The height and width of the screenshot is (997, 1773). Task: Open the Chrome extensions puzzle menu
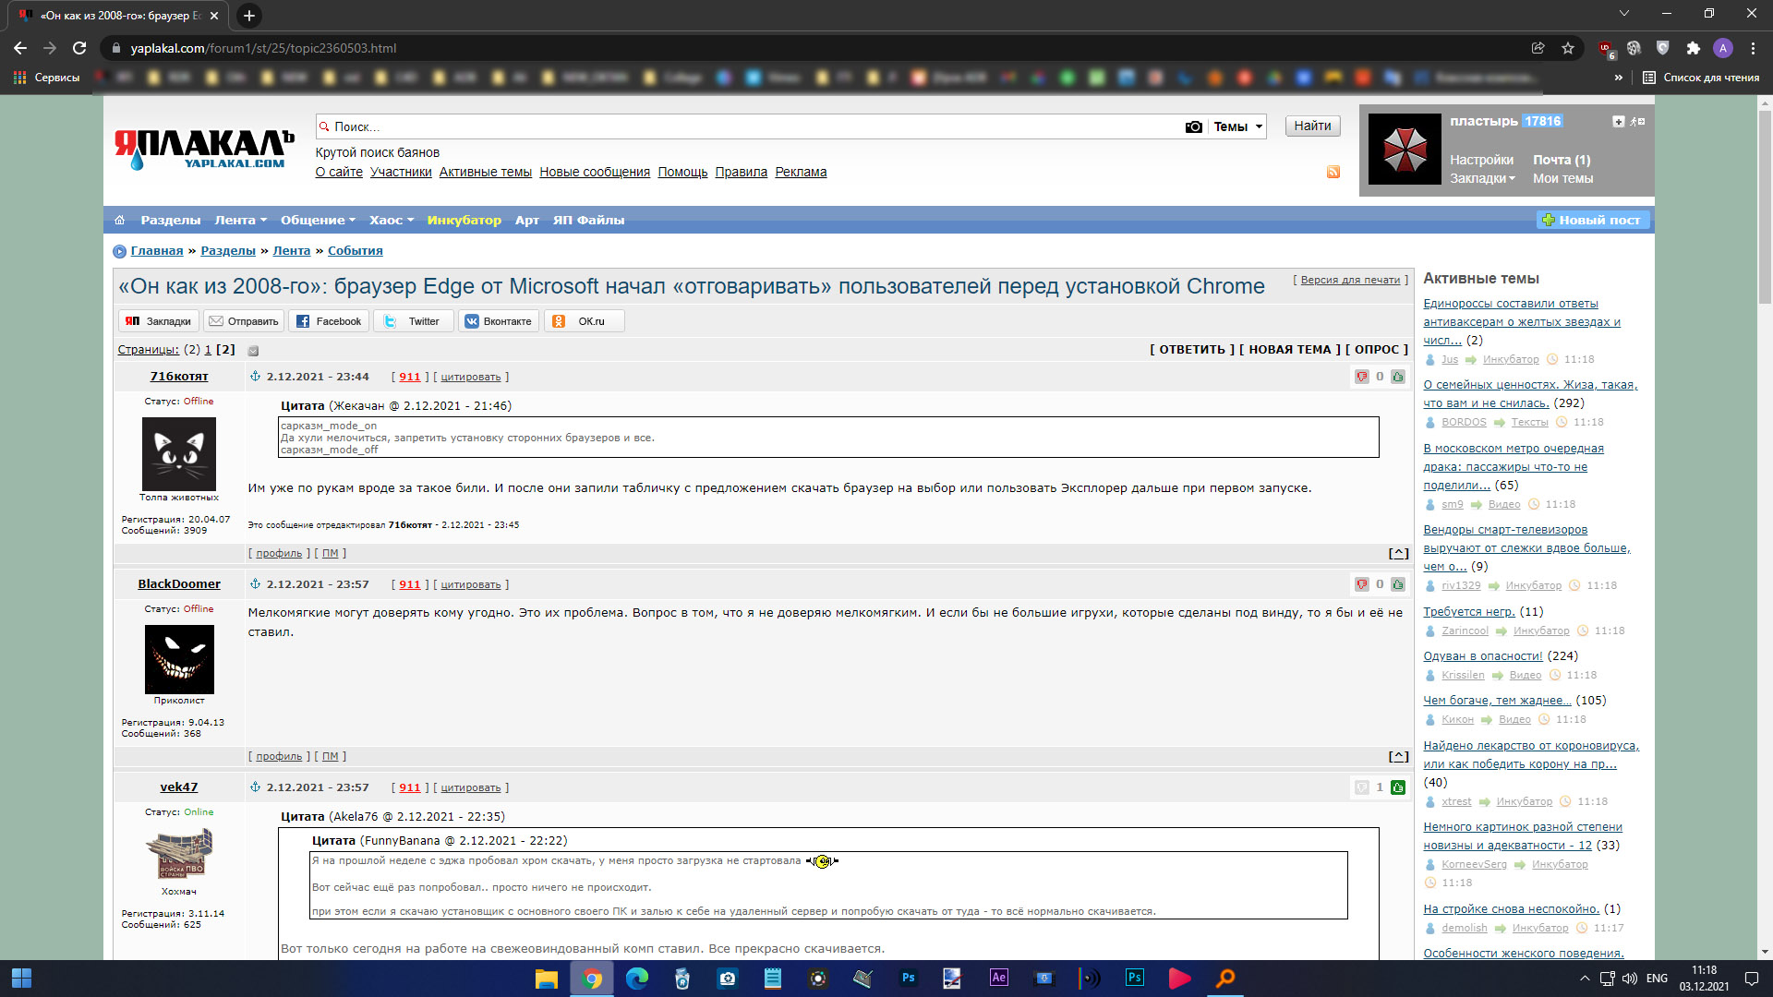pos(1693,48)
